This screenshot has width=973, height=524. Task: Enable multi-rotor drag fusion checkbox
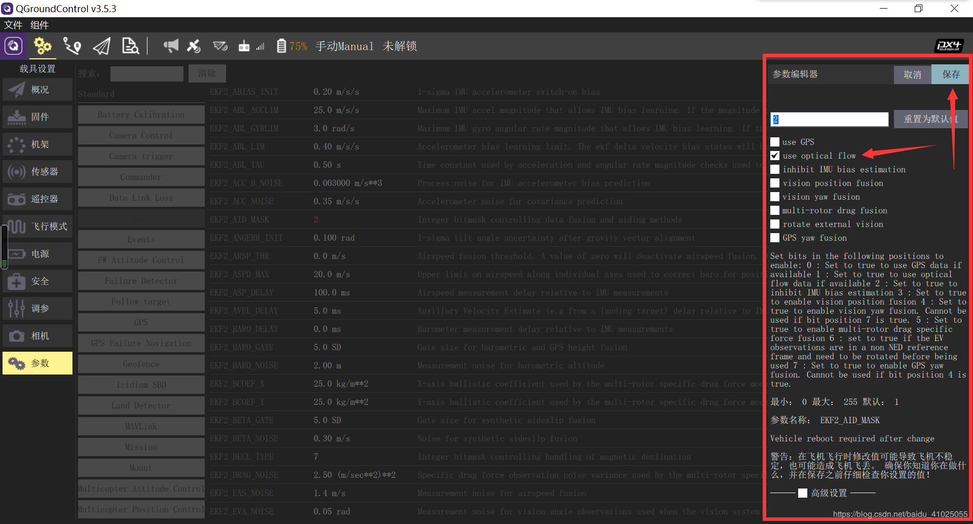coord(775,210)
